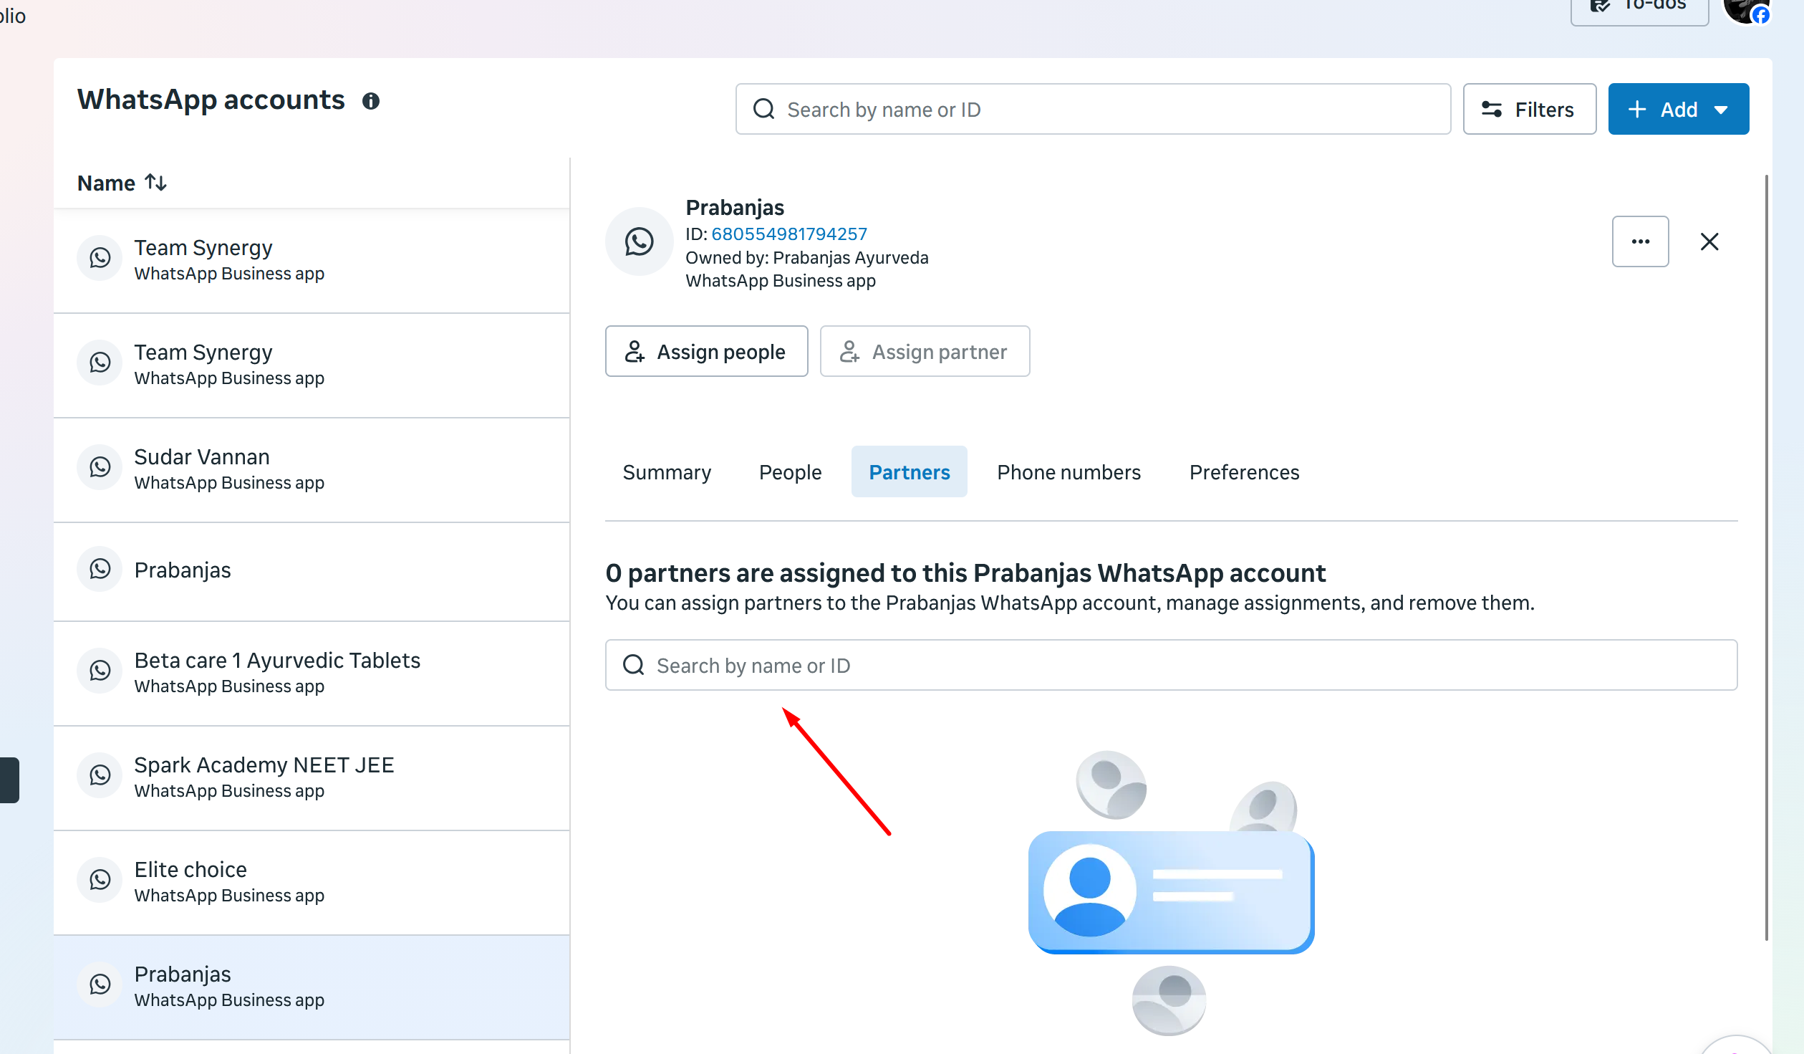Open the profile avatar menu
This screenshot has width=1804, height=1054.
pyautogui.click(x=1746, y=10)
